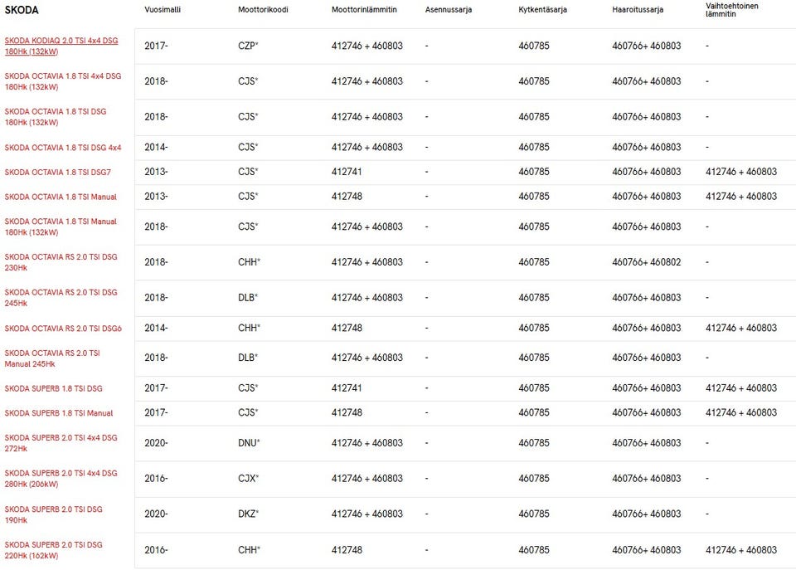Click the SKODA OCTAVIA RS 2.0 TSI DSG6 link
The width and height of the screenshot is (796, 570).
coord(63,329)
